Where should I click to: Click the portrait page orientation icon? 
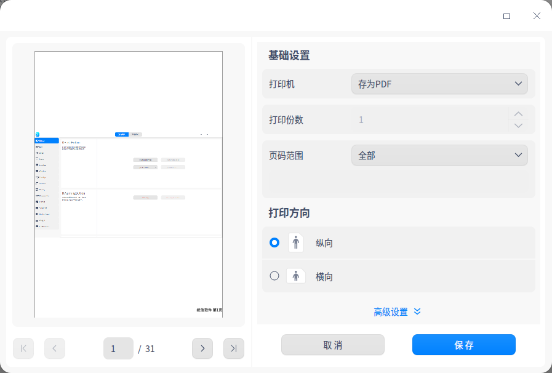tap(296, 243)
